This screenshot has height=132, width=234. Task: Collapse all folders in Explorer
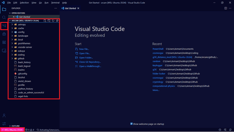pyautogui.click(x=57, y=21)
